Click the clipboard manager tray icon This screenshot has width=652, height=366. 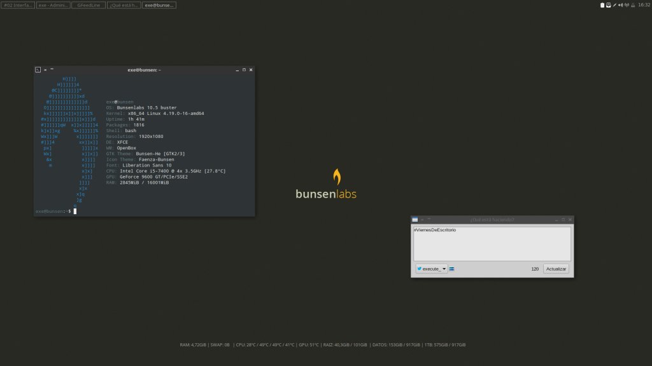coord(602,5)
